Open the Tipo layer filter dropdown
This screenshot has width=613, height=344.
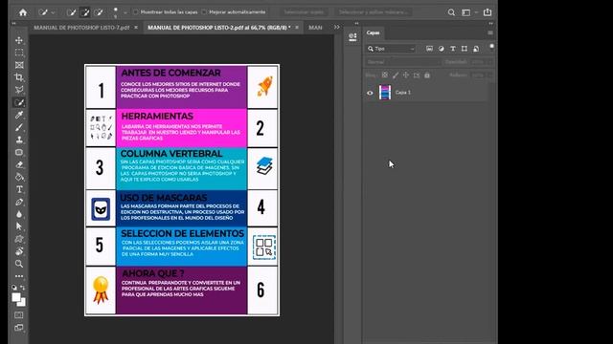click(x=391, y=49)
